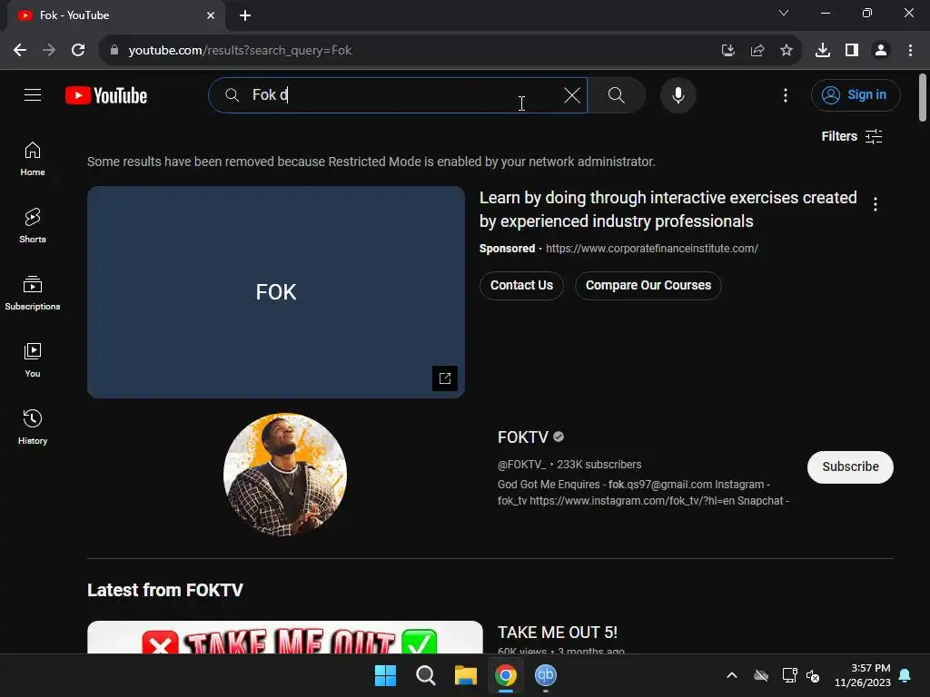This screenshot has height=697, width=930.
Task: Bookmark this page with star
Action: tap(787, 51)
